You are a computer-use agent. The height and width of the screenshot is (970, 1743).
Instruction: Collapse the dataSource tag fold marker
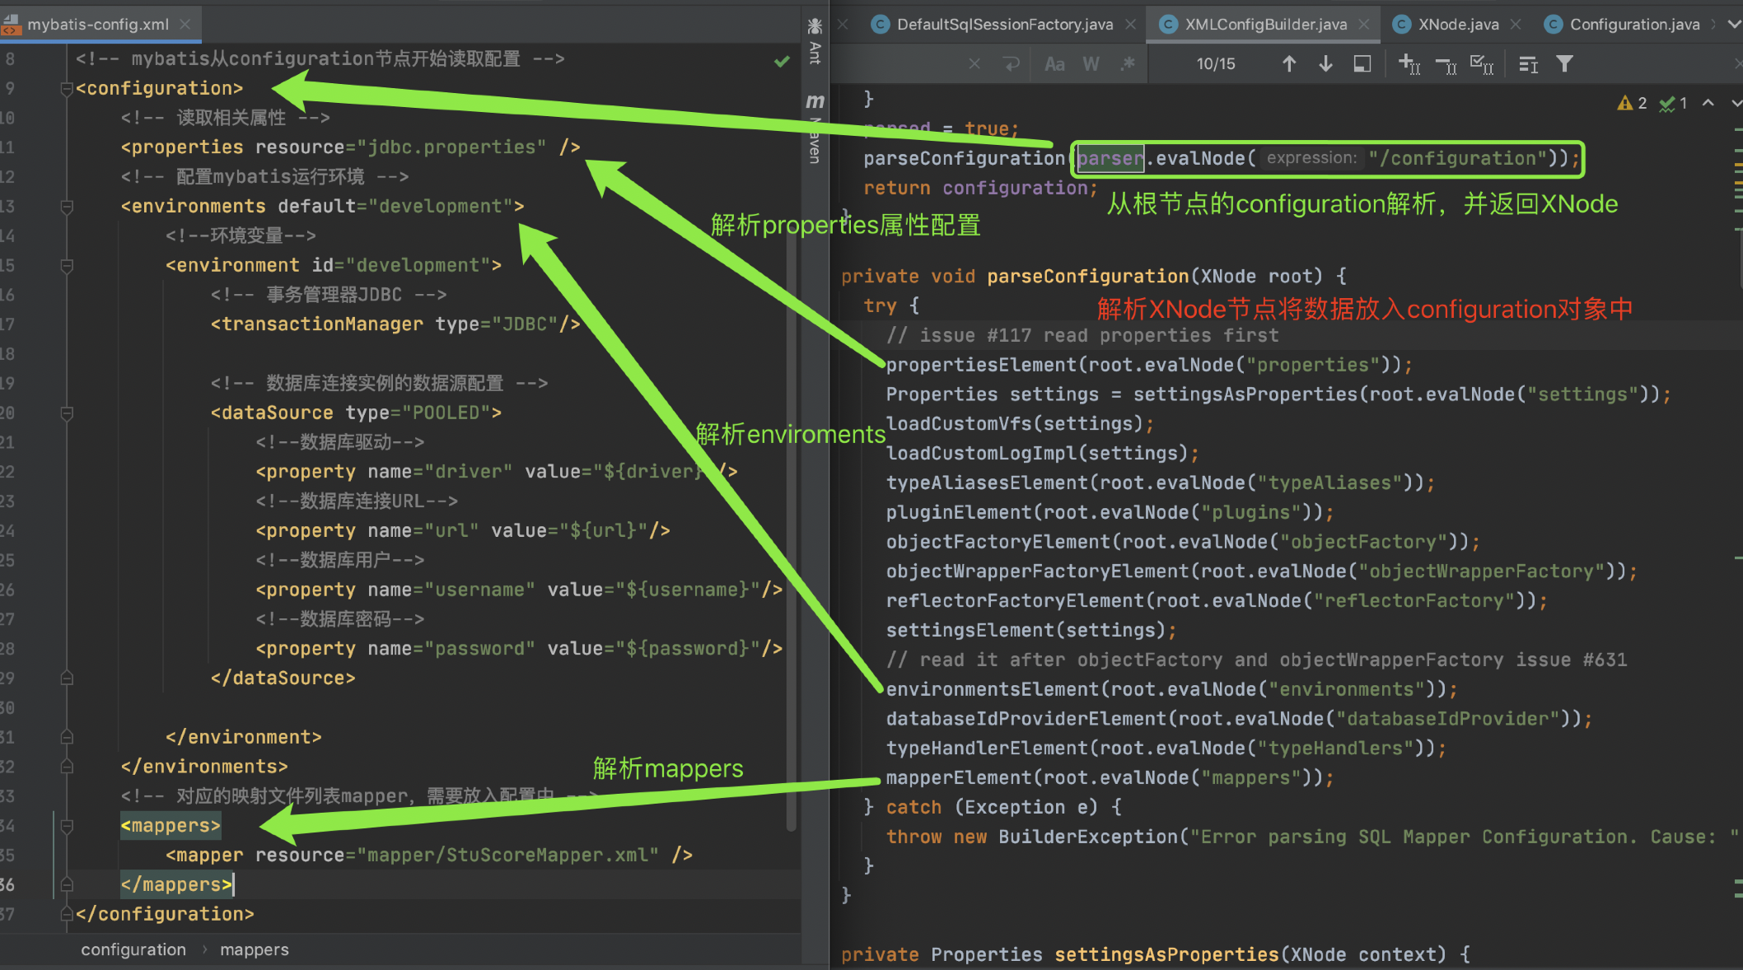coord(67,413)
